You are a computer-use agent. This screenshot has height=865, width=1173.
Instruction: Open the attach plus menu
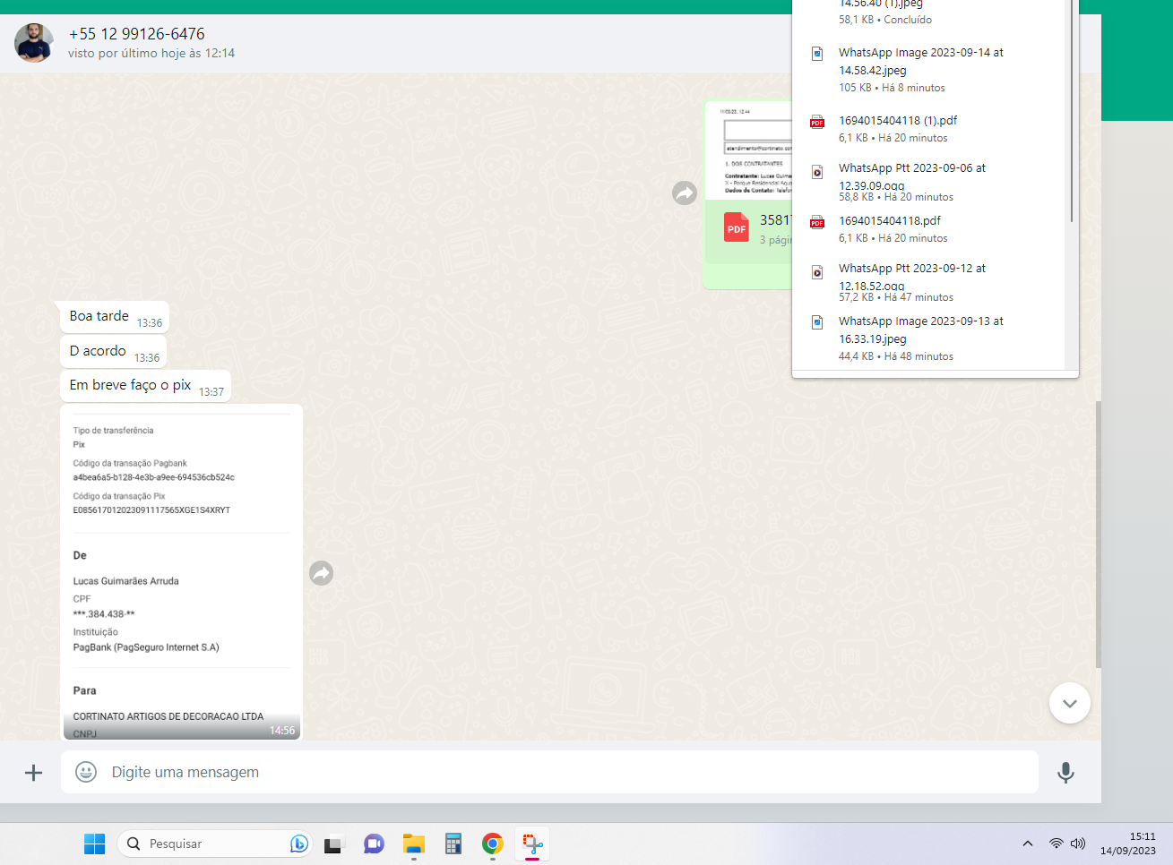[x=33, y=772]
